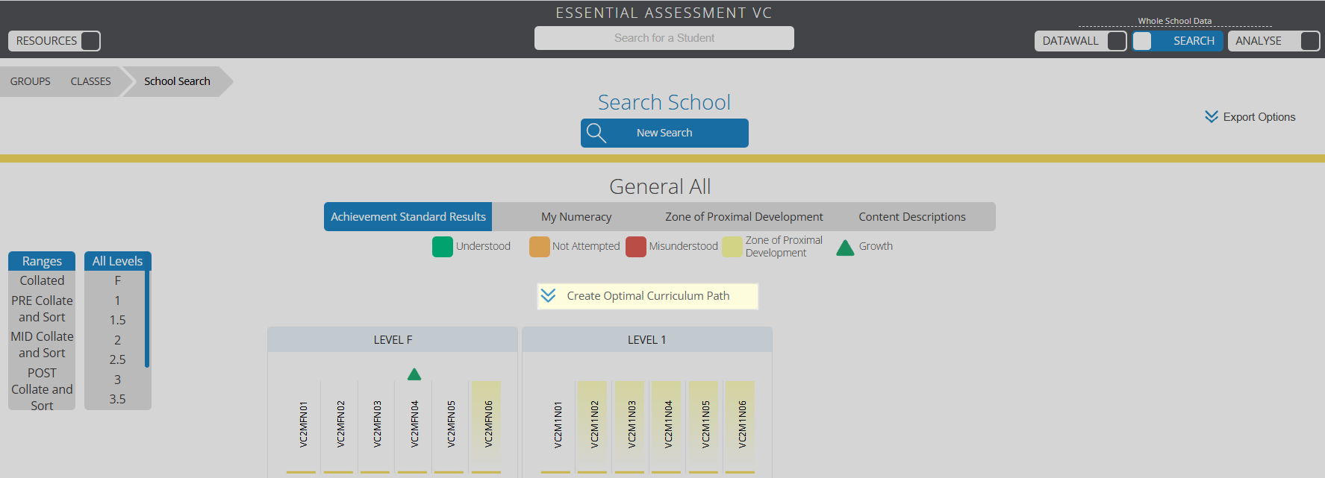
Task: Select the highlighted VC2MFN06 column
Action: tap(487, 426)
